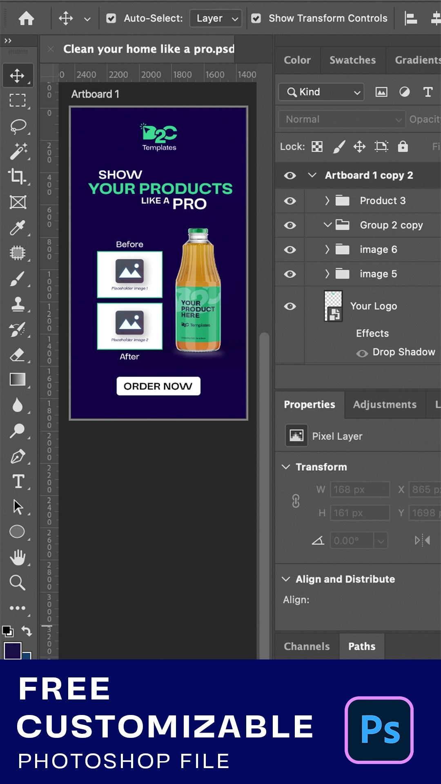Collapse the Transform section
Screen dimensions: 441x784
(x=286, y=467)
